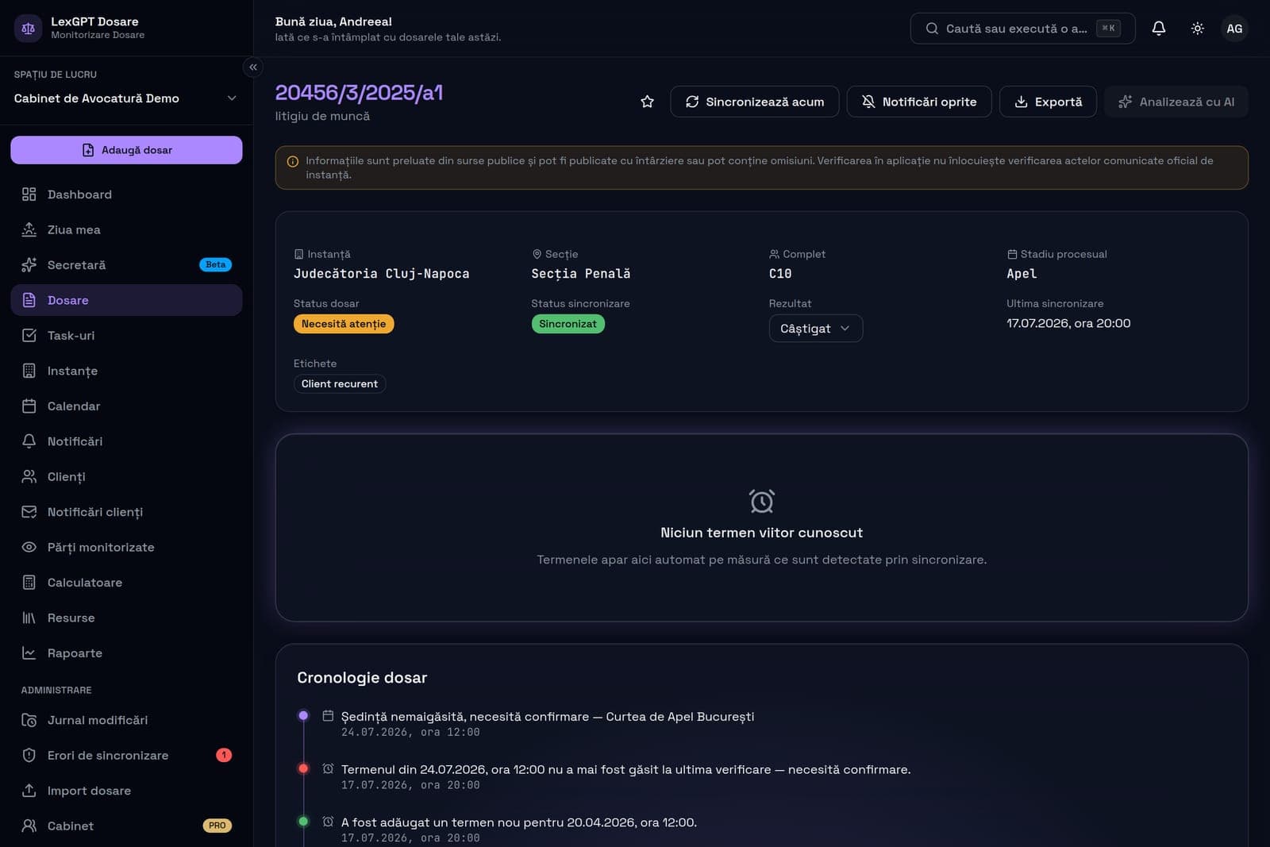Image resolution: width=1270 pixels, height=847 pixels.
Task: Click calendar icon beside Ședință nemaigăsită entry
Action: [328, 716]
